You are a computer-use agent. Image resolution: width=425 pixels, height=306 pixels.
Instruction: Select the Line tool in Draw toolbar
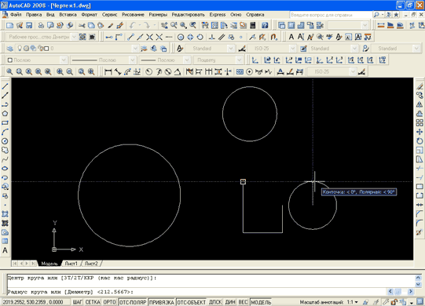coord(5,86)
